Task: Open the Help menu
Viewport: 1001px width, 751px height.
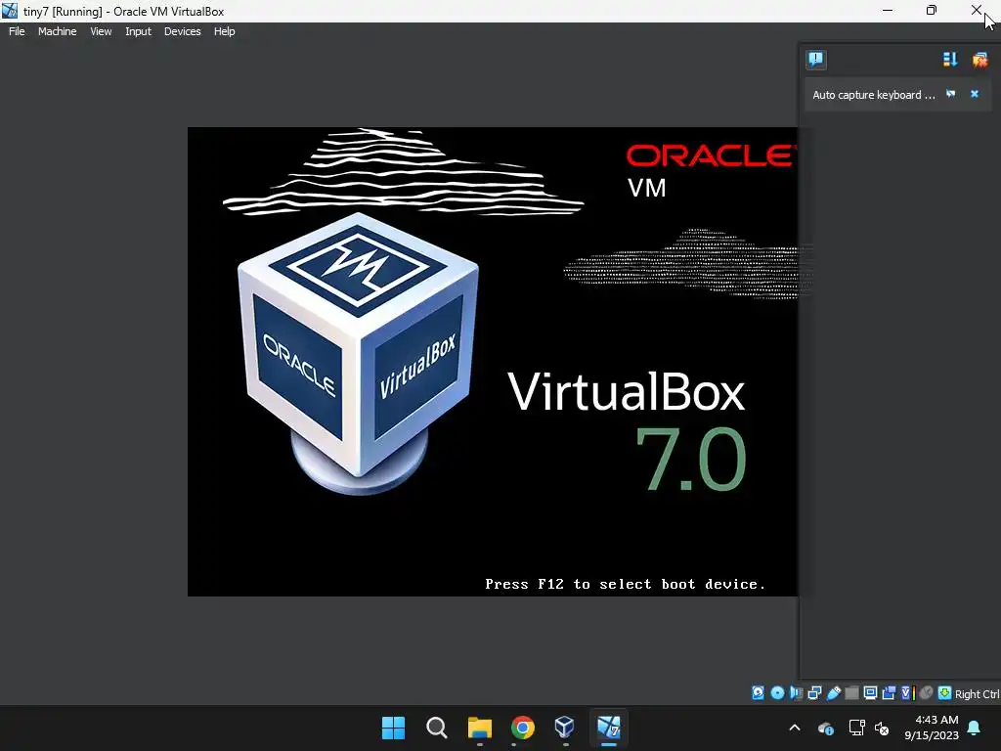Action: (x=224, y=31)
